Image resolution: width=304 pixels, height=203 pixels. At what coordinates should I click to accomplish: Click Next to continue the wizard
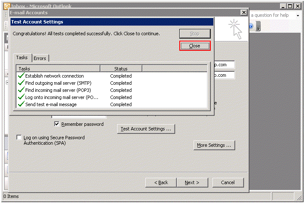192,183
